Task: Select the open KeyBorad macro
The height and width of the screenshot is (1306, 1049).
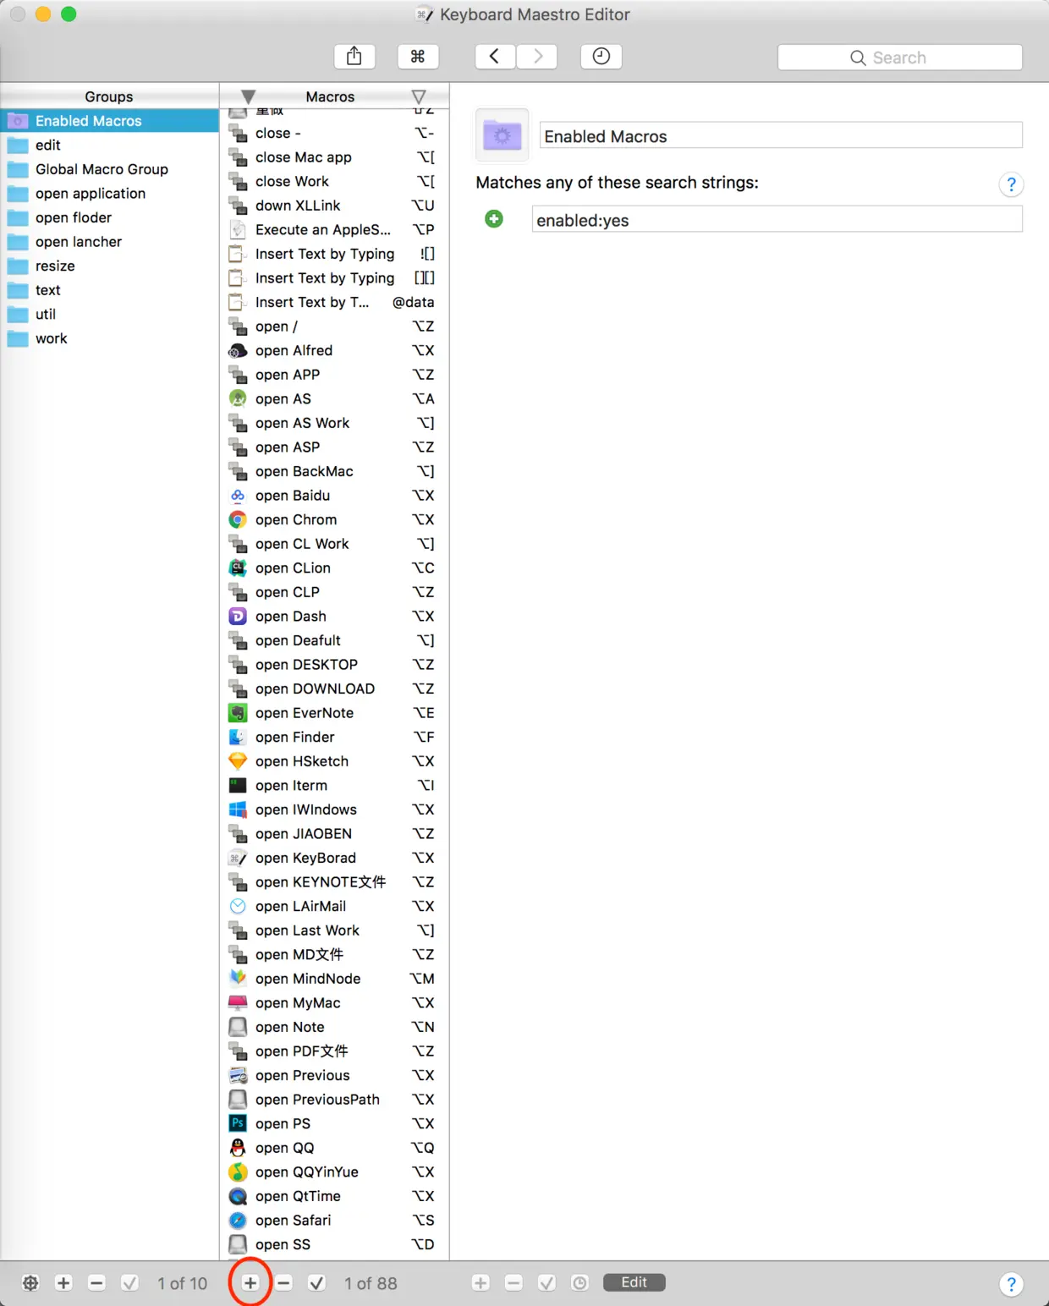Action: (x=334, y=858)
